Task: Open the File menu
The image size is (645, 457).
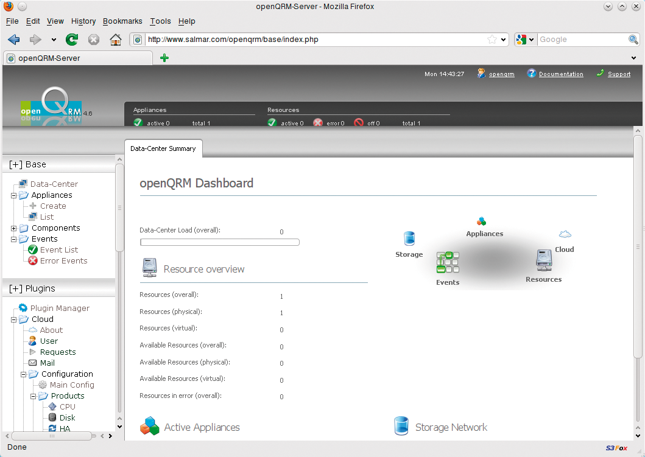Action: pyautogui.click(x=12, y=21)
